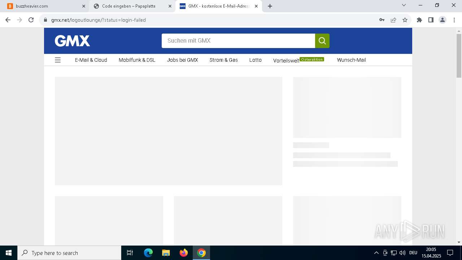Open Strom & Gas menu item
This screenshot has width=462, height=260.
tap(224, 60)
